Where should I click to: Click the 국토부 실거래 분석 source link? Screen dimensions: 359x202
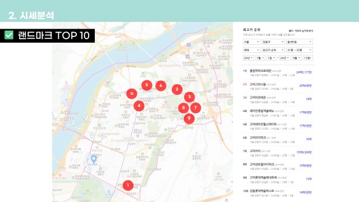(x=303, y=31)
